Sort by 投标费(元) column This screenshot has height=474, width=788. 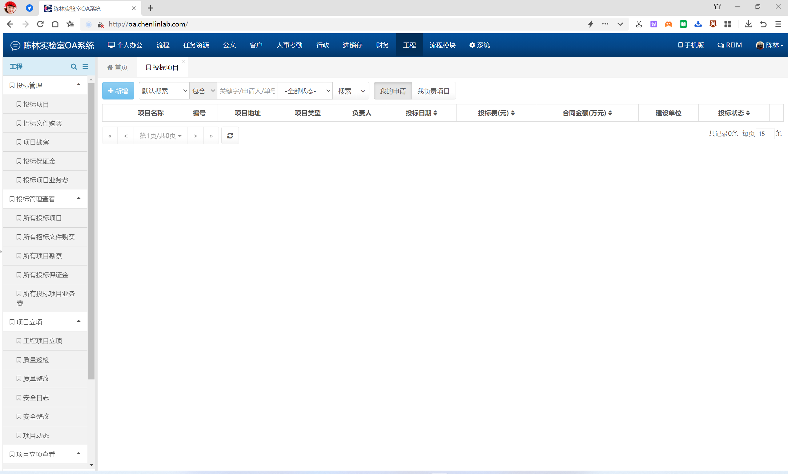pyautogui.click(x=496, y=113)
